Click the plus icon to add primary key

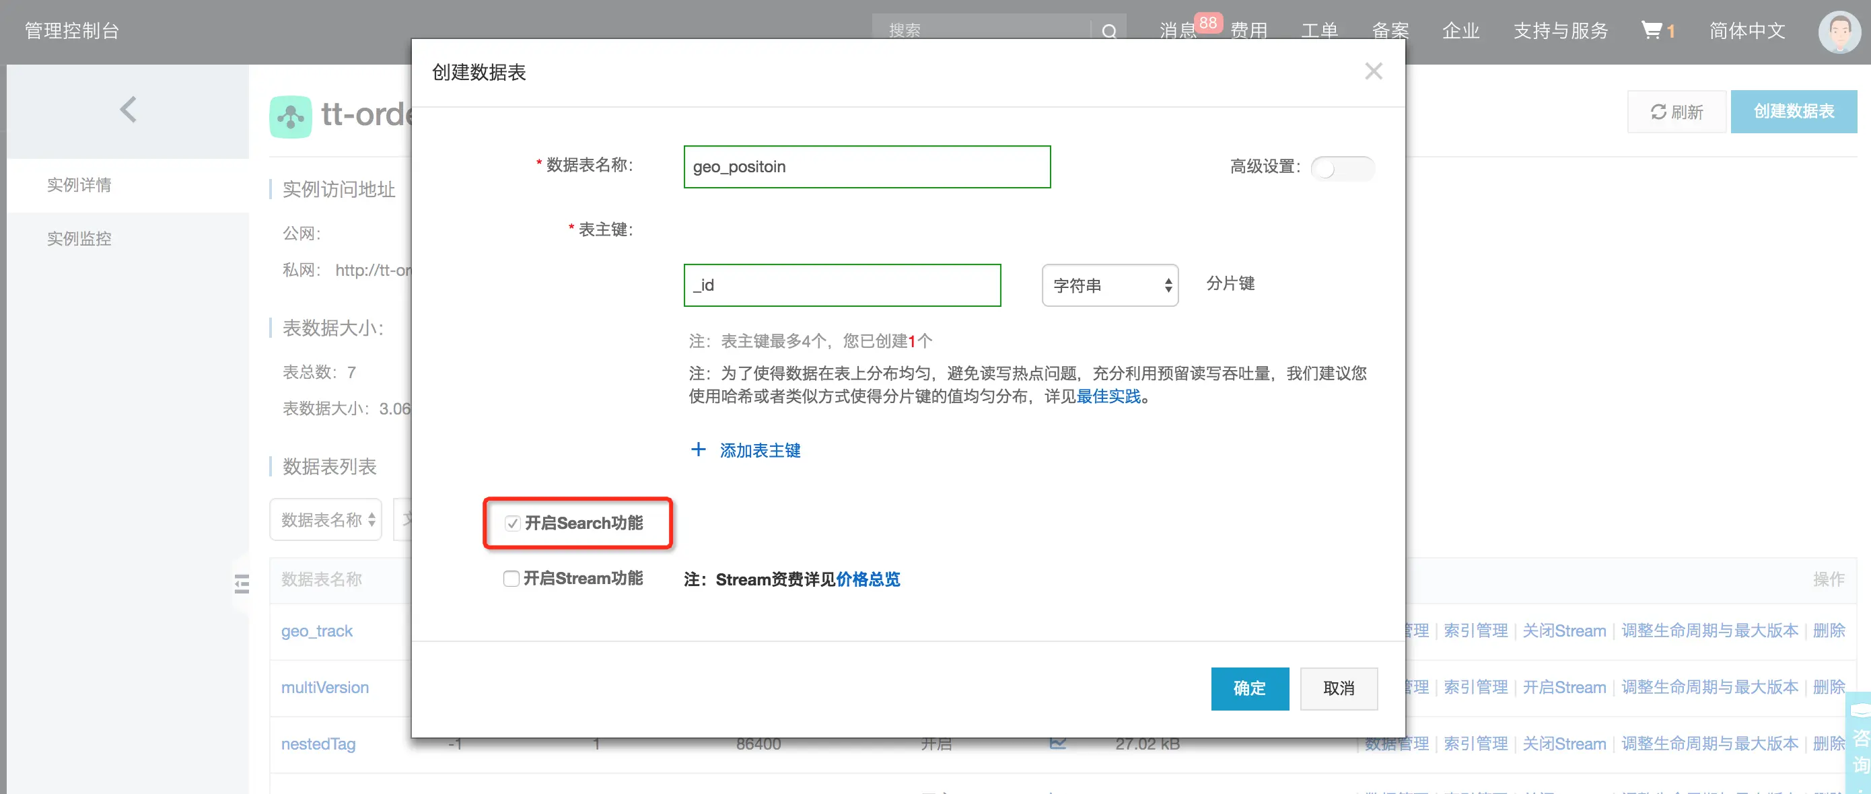698,449
